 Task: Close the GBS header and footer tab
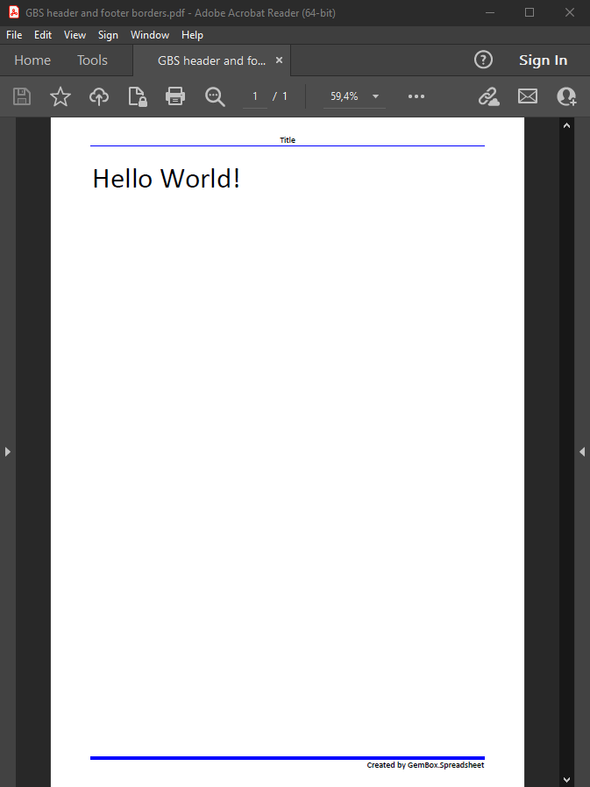pyautogui.click(x=279, y=60)
